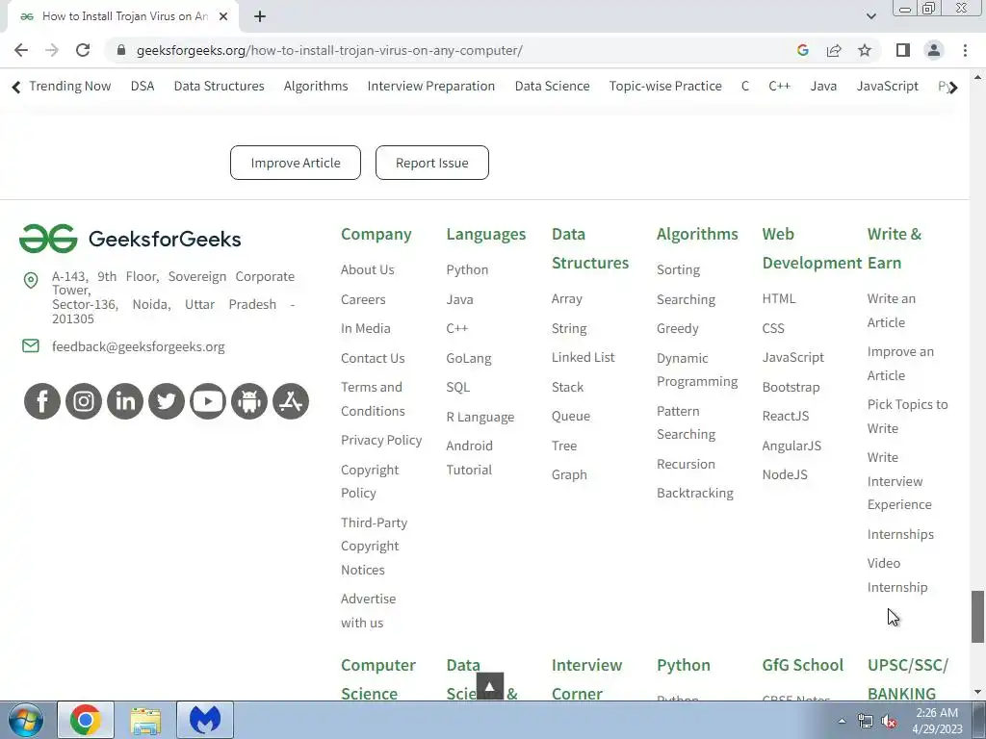Open the GoLang footer link

(x=469, y=358)
